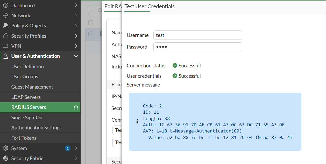Collapse the User & Authentication section
Image resolution: width=326 pixels, height=164 pixels.
point(76,56)
